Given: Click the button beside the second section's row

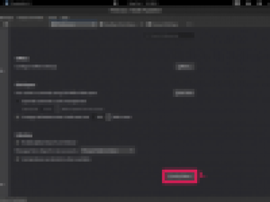Looking at the screenshot, I should 184,93.
